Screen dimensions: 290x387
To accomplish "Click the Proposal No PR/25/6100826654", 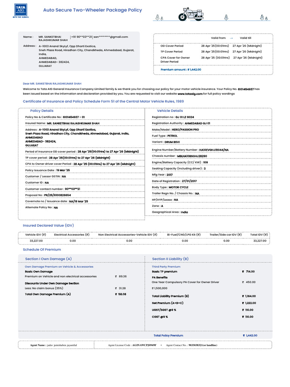I will coord(57,195).
